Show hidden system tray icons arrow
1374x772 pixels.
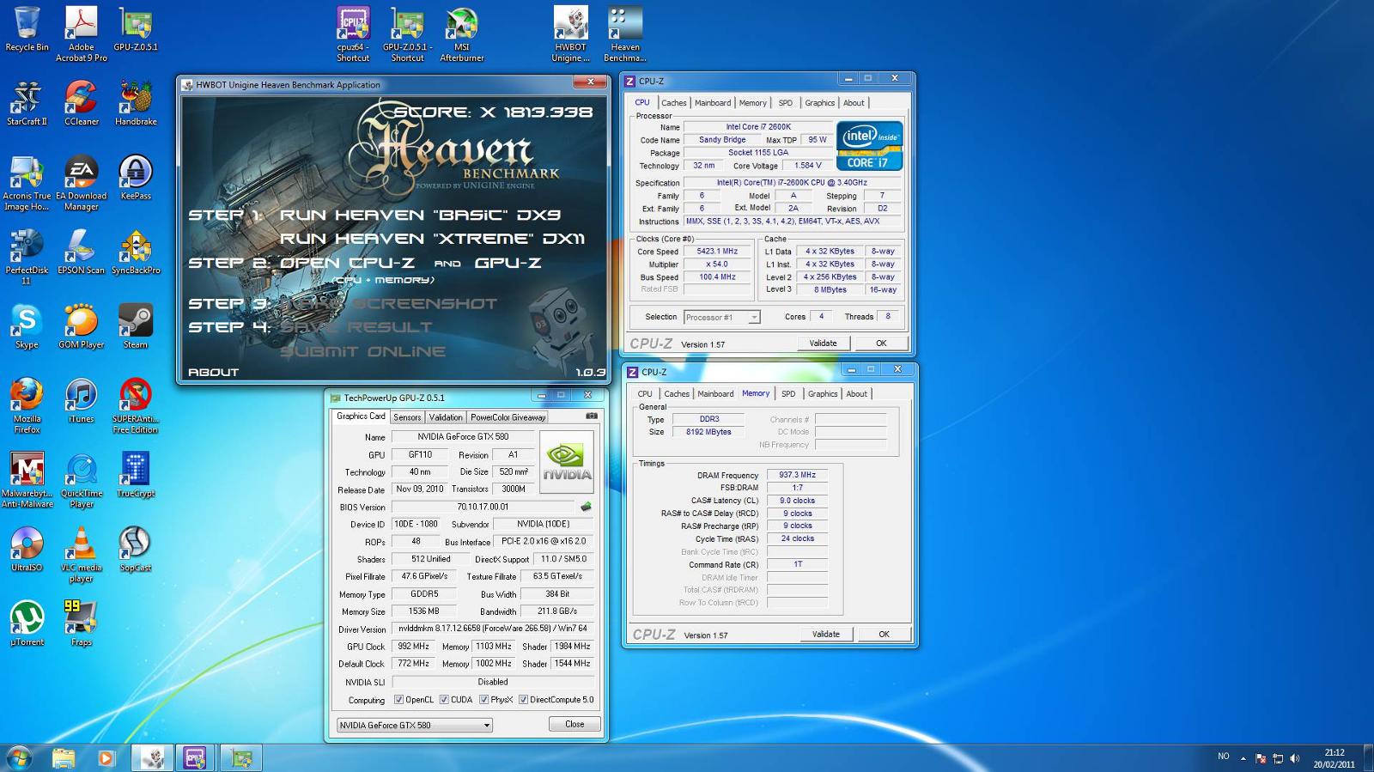point(1243,757)
